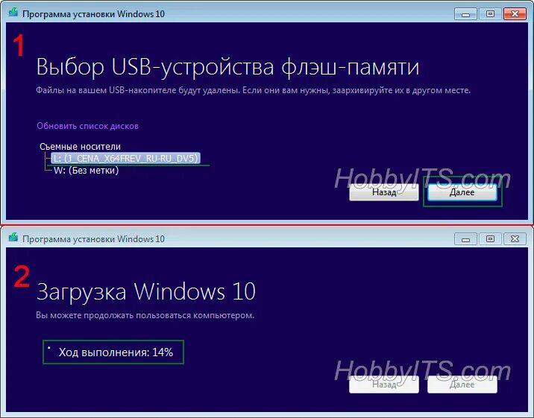Screen dimensions: 534x418
Task: Click 'Далее' in USB selection window
Action: (x=462, y=192)
